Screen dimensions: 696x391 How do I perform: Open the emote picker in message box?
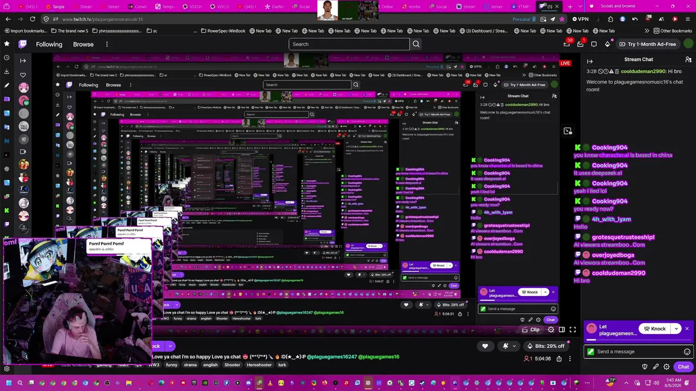click(x=687, y=352)
